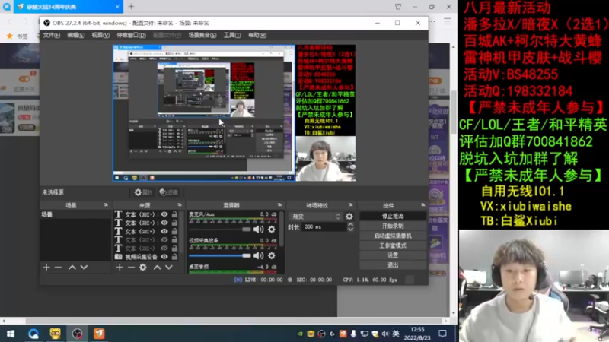Image resolution: width=609 pixels, height=342 pixels.
Task: Toggle lock on bottom 文本 (GDI+) source
Action: [x=174, y=249]
